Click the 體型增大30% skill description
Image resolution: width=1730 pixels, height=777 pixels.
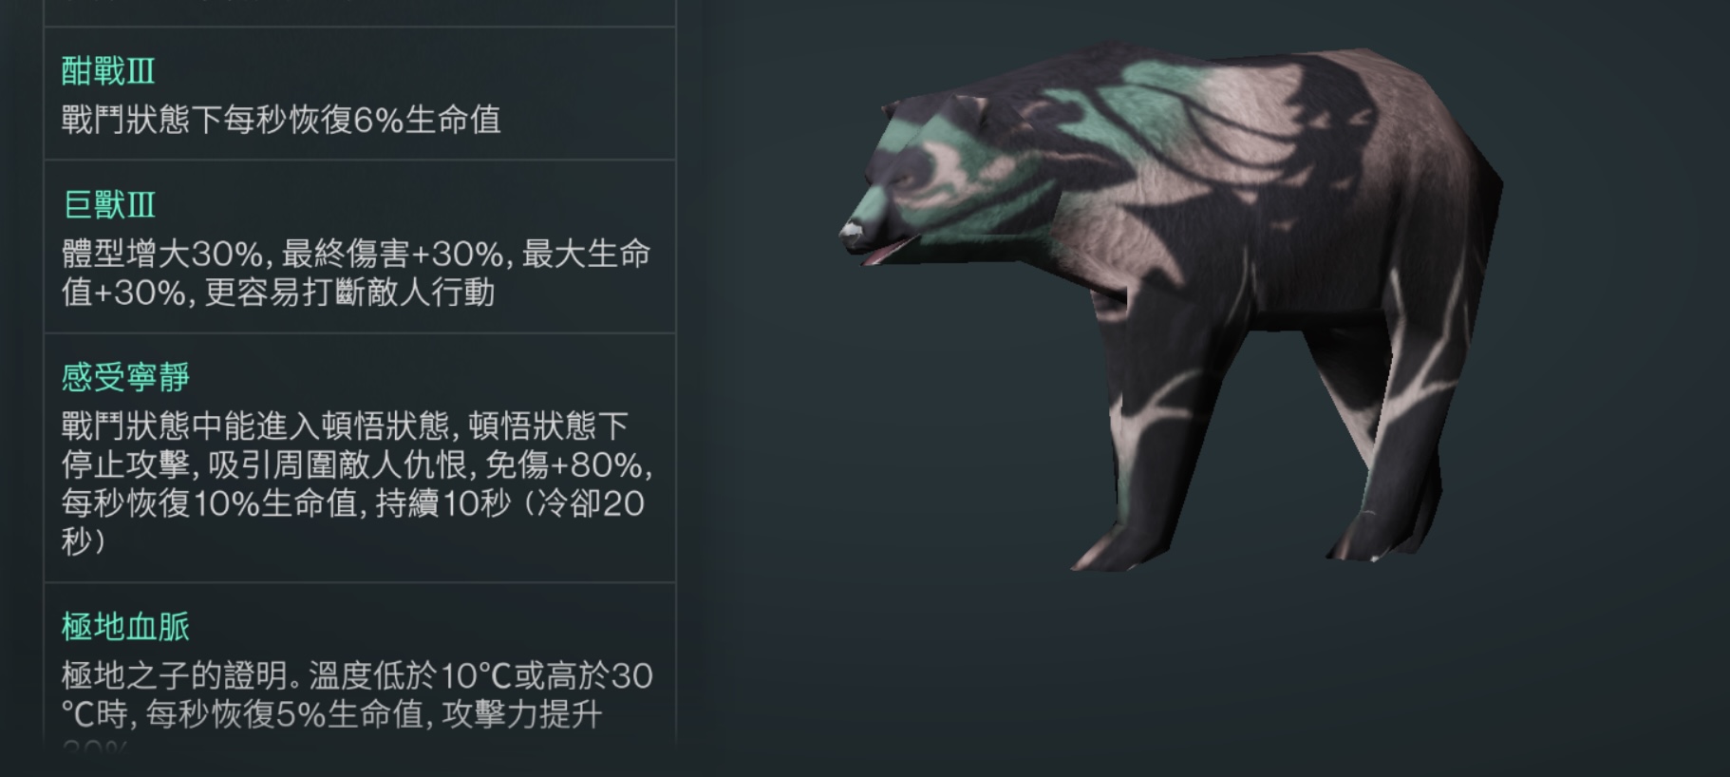[356, 273]
